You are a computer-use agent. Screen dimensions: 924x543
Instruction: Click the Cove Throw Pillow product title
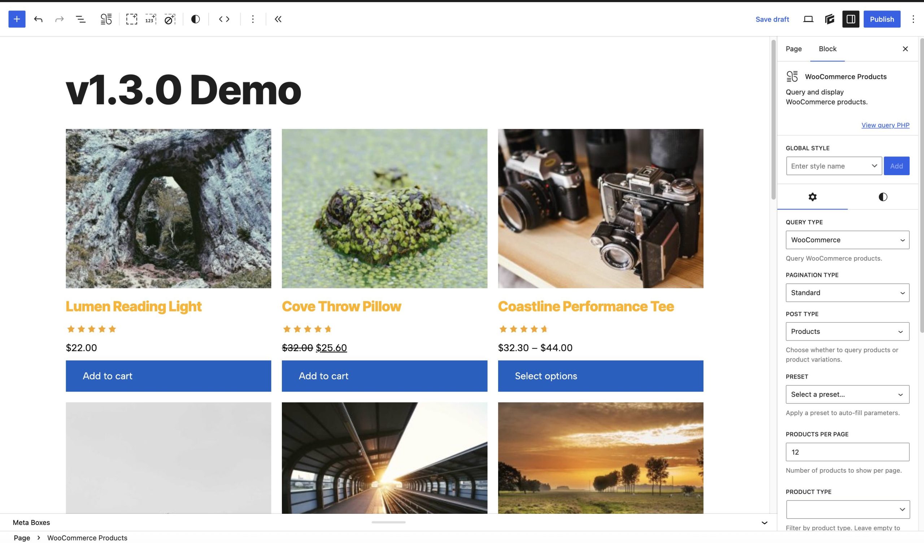coord(341,306)
